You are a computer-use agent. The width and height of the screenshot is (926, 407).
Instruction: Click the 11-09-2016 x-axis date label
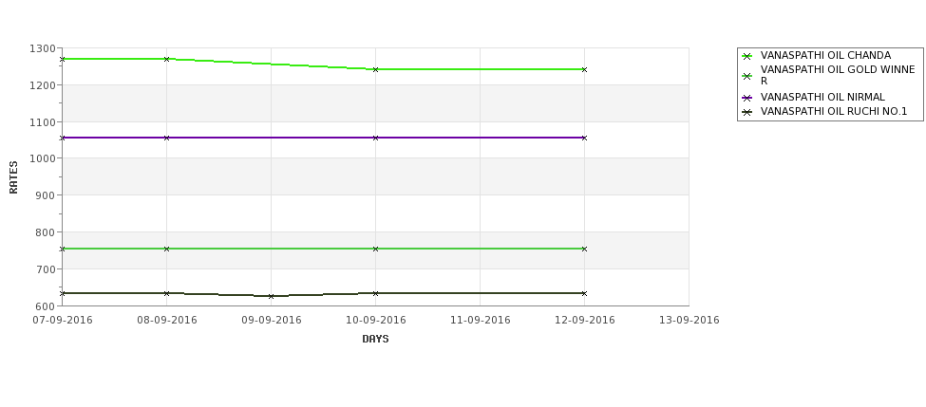(x=481, y=321)
